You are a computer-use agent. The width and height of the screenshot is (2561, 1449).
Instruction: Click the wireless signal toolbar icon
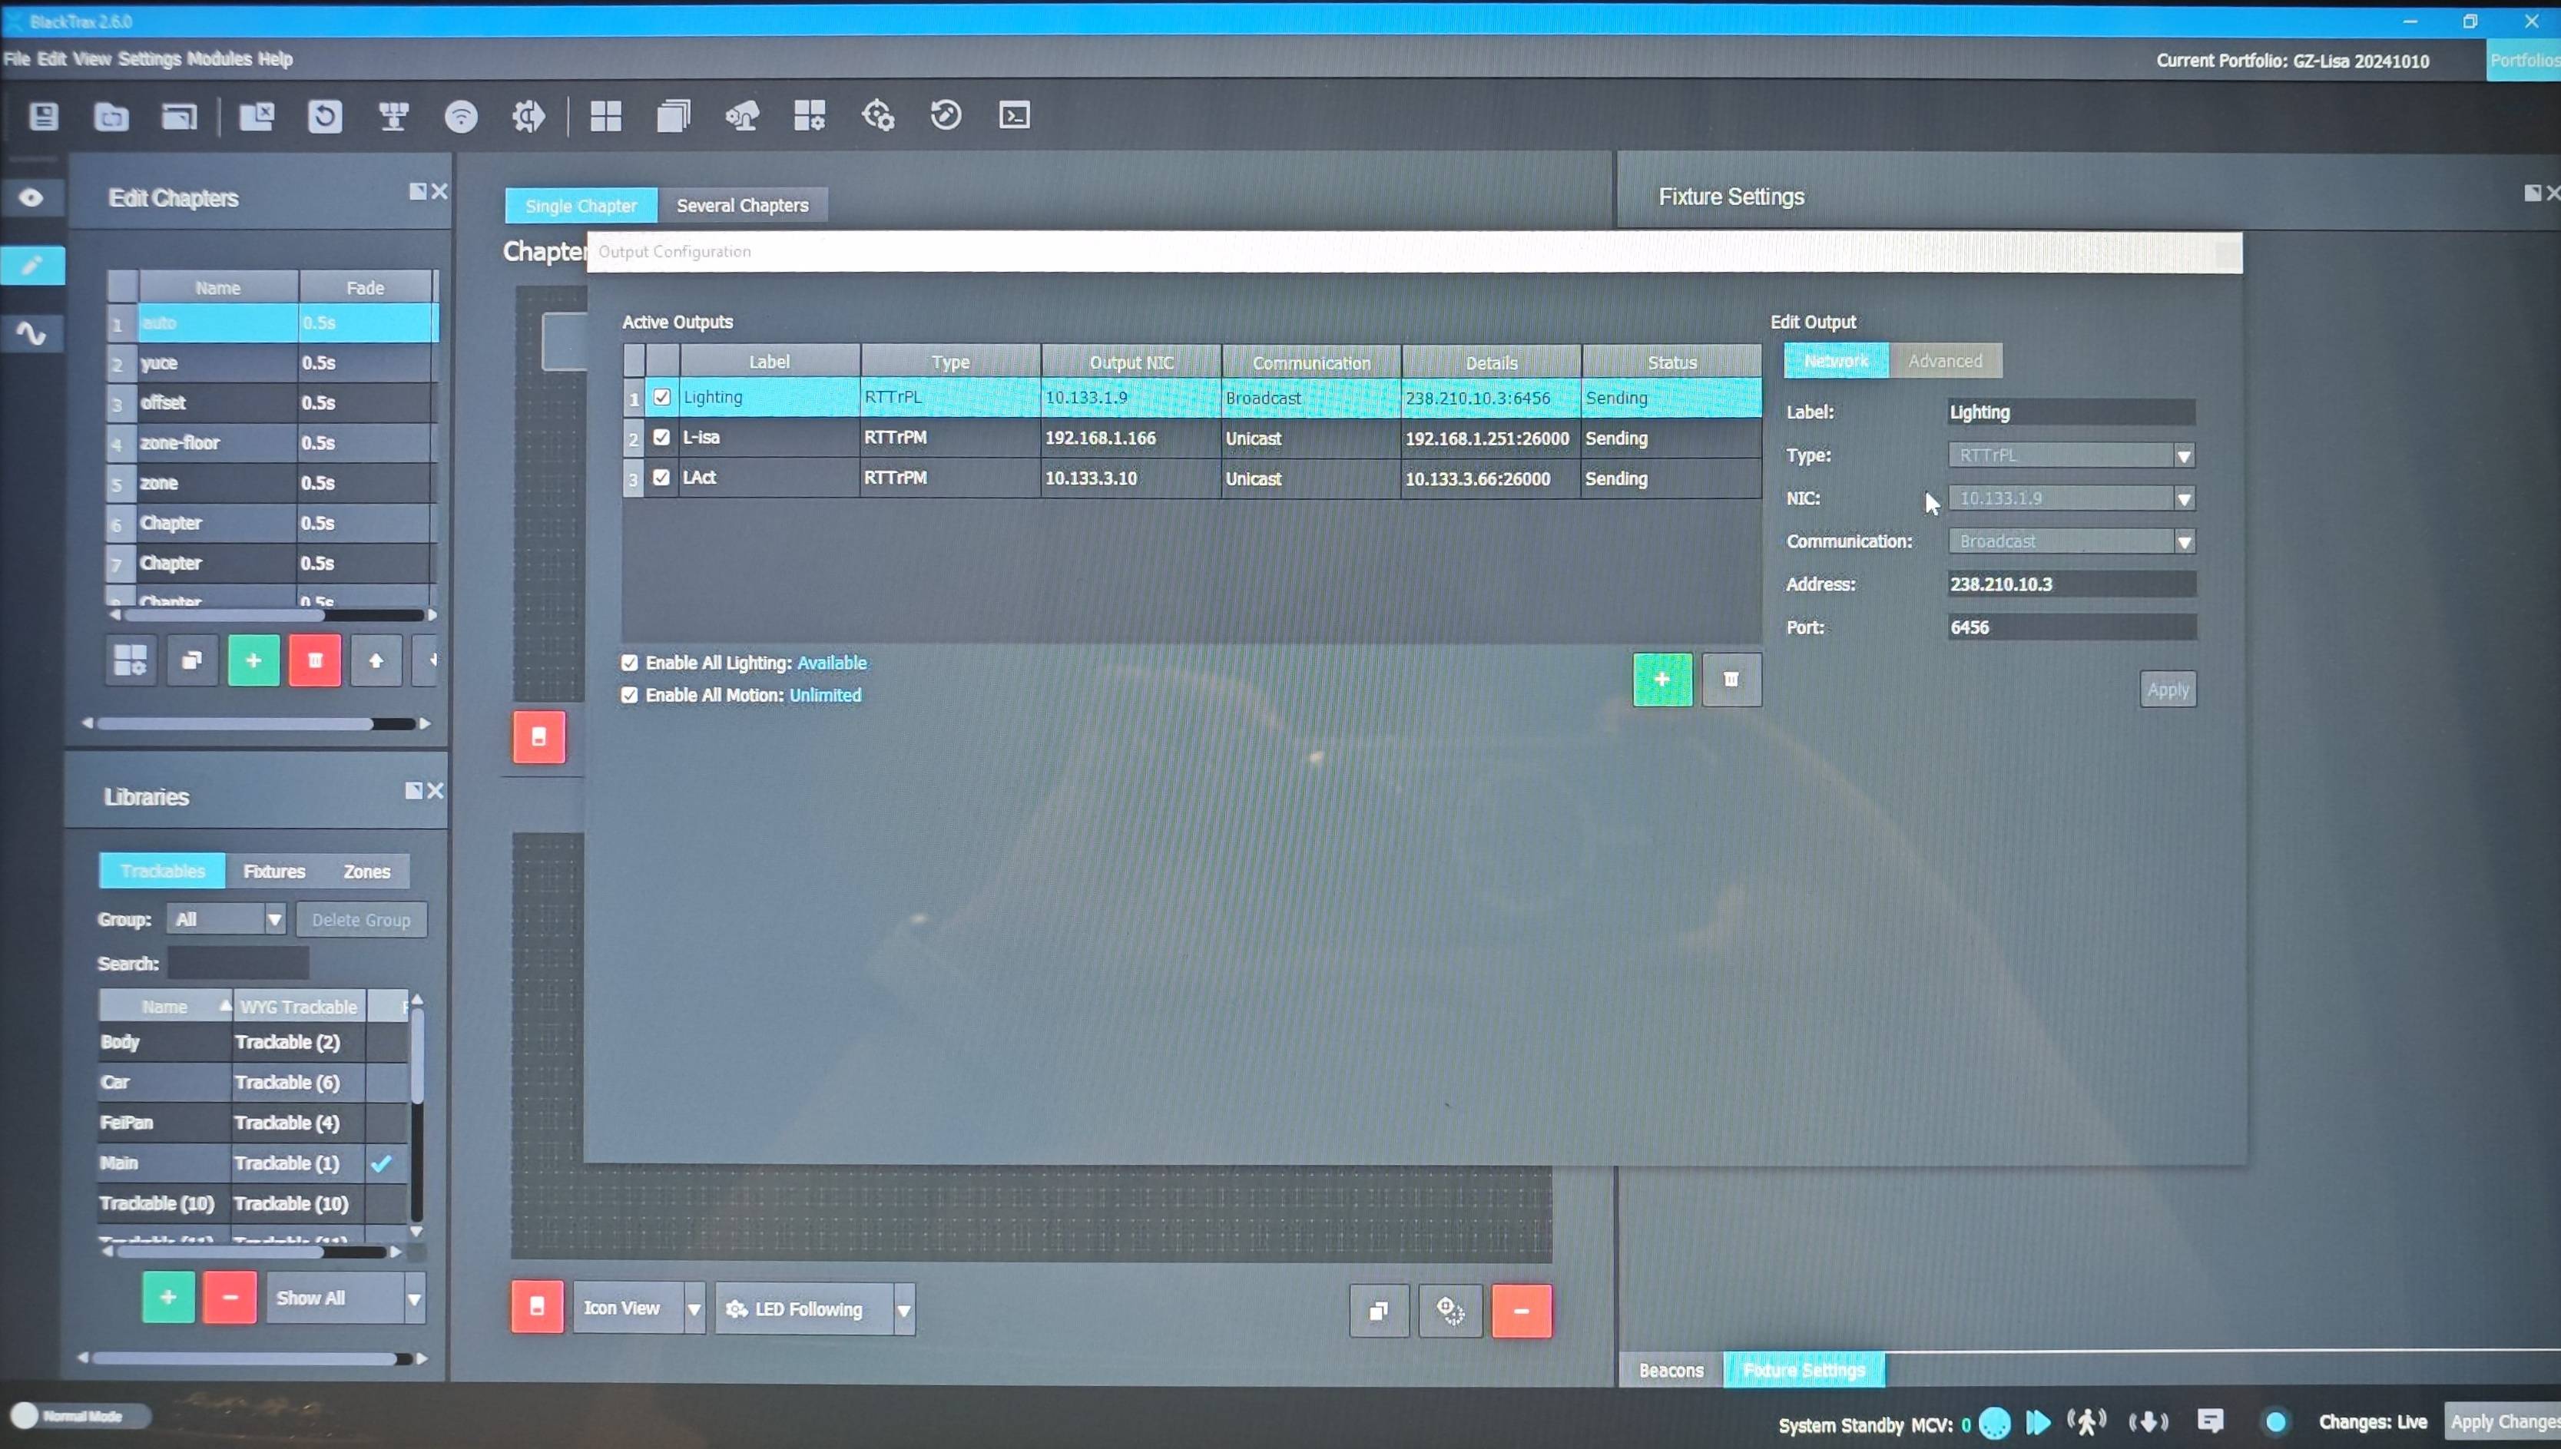point(460,117)
